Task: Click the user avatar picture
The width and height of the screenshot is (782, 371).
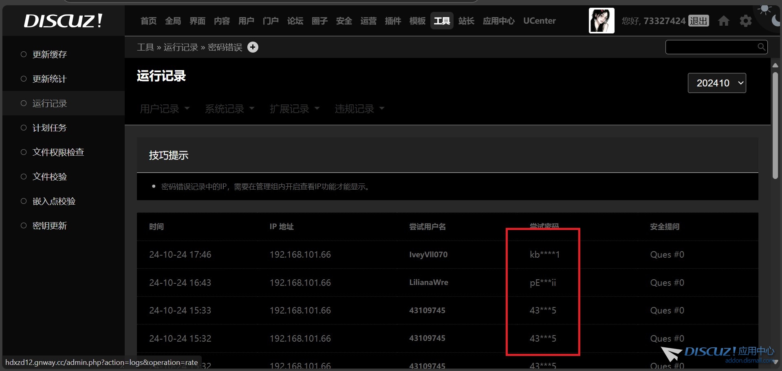Action: click(601, 21)
